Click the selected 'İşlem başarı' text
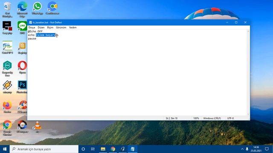The width and height of the screenshot is (273, 153). (x=46, y=35)
